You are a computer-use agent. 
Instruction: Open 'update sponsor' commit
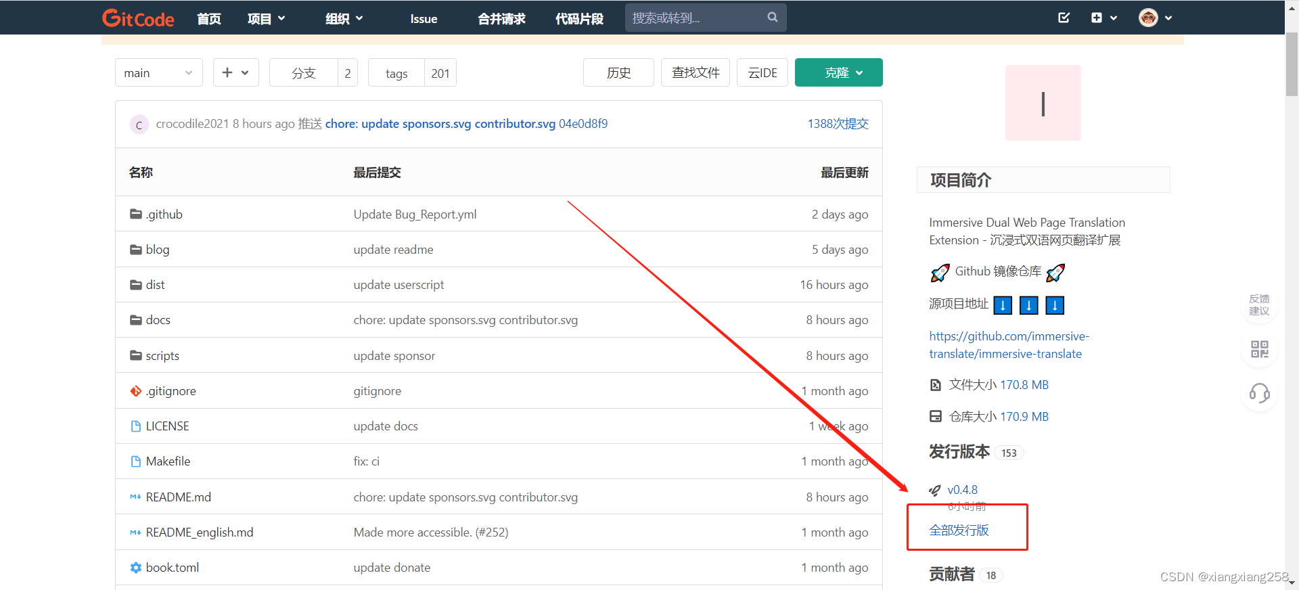click(394, 356)
